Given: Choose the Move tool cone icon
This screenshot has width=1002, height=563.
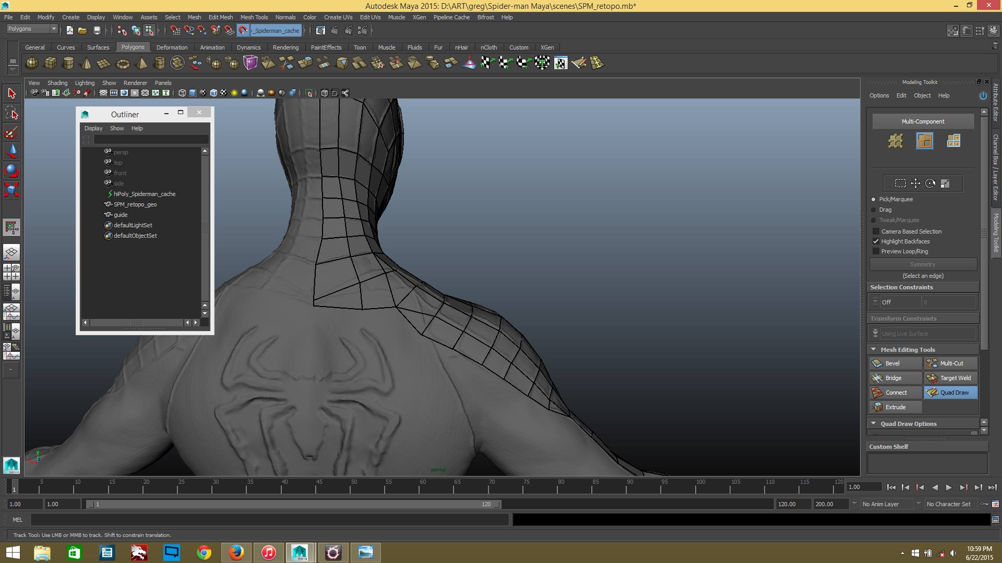Looking at the screenshot, I should [x=11, y=152].
